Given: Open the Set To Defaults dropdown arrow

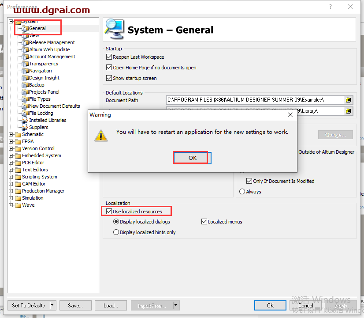Looking at the screenshot, I should pyautogui.click(x=52, y=305).
